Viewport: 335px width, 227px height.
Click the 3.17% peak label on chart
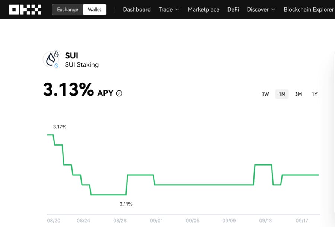(x=60, y=127)
